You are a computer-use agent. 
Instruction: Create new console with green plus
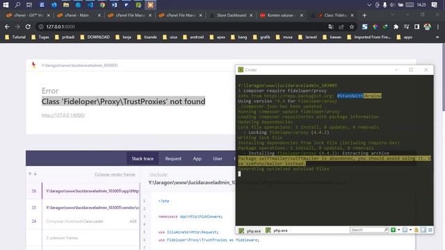[x=393, y=230]
